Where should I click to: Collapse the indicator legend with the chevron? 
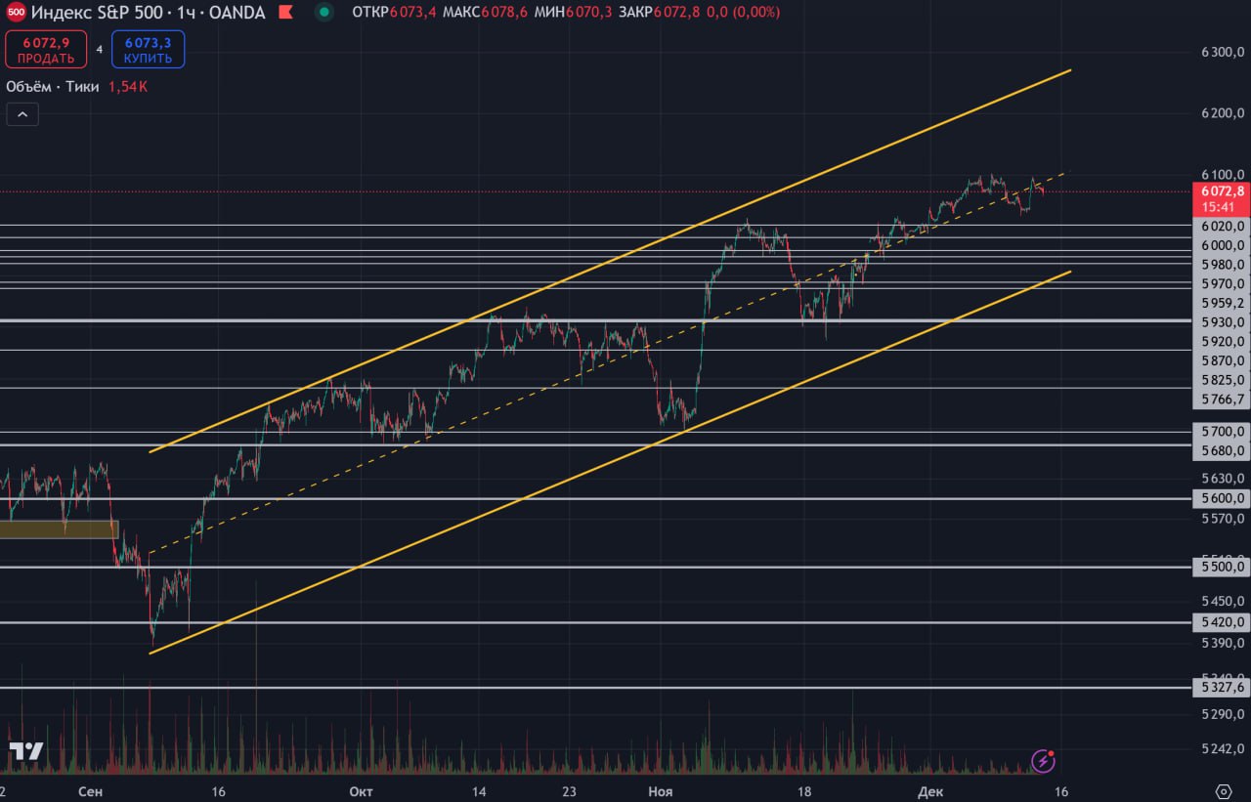pyautogui.click(x=22, y=114)
